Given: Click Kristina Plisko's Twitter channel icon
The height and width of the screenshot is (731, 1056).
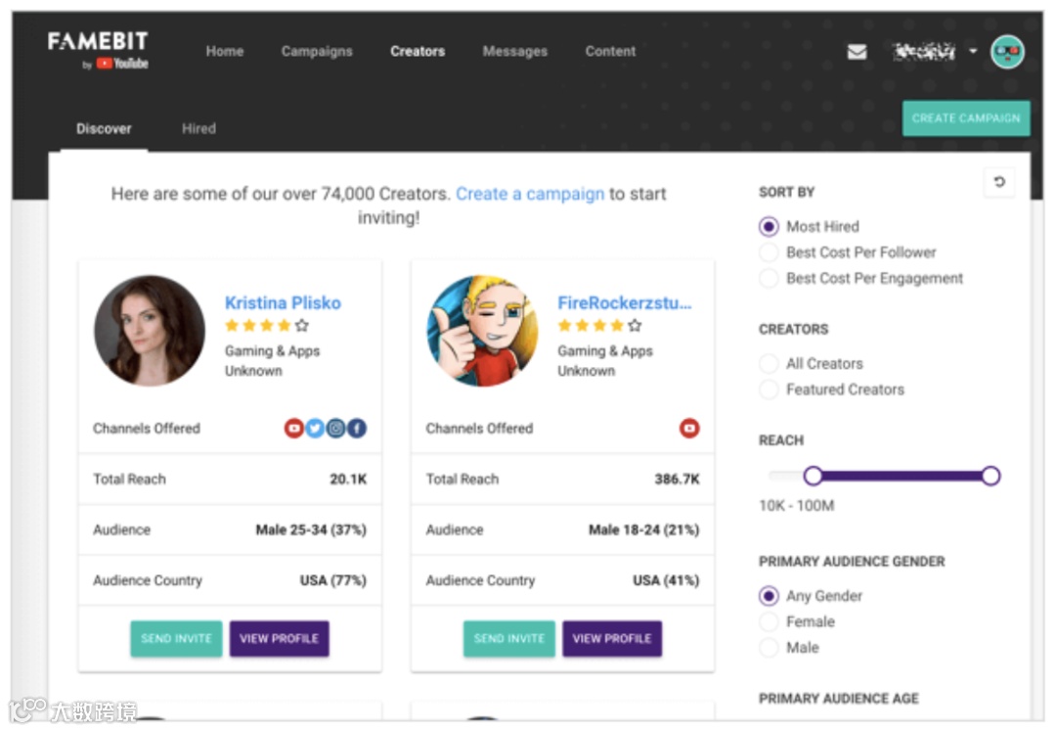Looking at the screenshot, I should coord(315,428).
